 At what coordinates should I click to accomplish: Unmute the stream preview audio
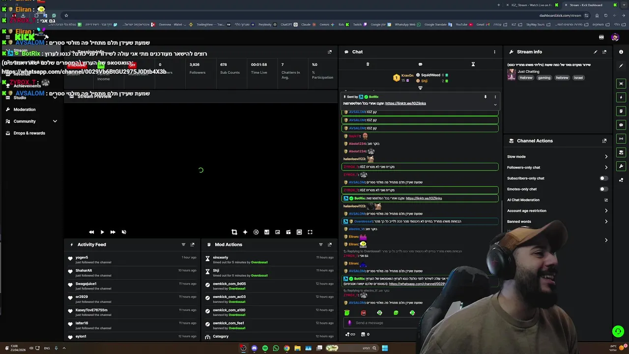click(124, 232)
